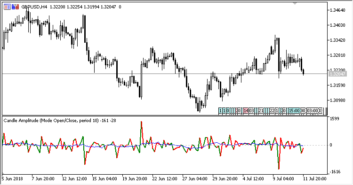
Task: Click the 03 event marker next to 14
Action: pos(251,111)
